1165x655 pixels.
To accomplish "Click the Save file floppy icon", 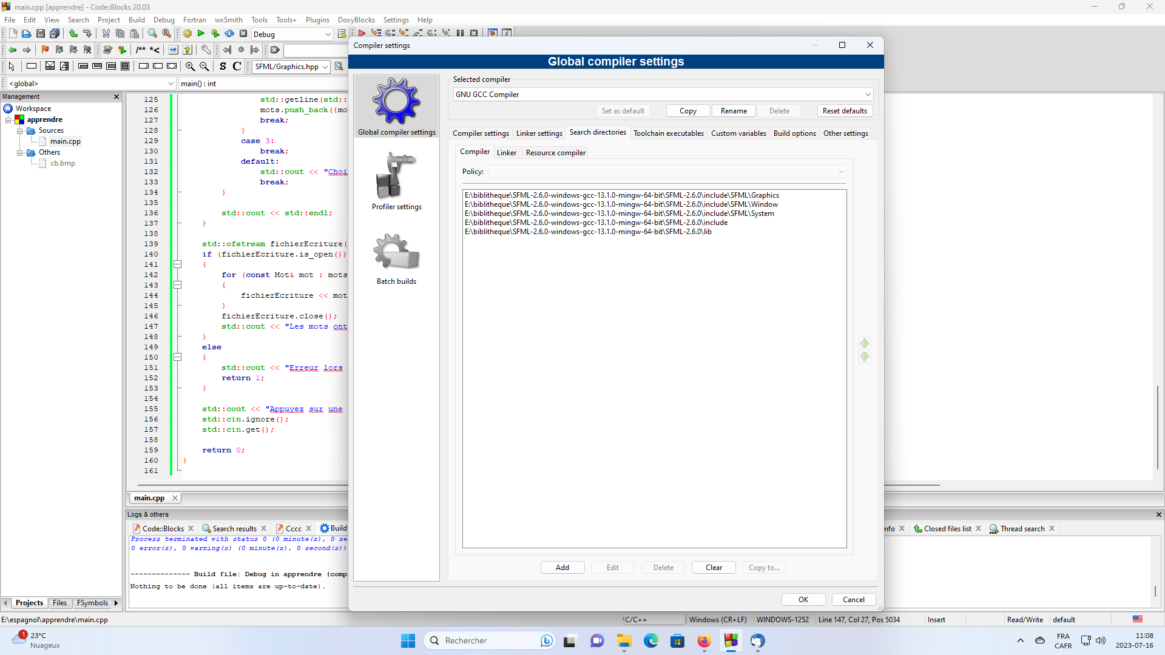I will [41, 34].
